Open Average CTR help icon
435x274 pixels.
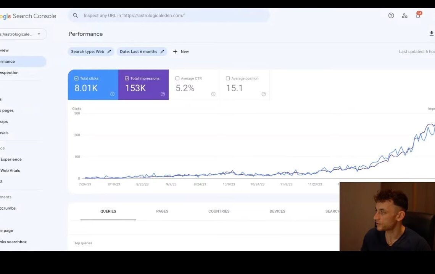pyautogui.click(x=213, y=94)
